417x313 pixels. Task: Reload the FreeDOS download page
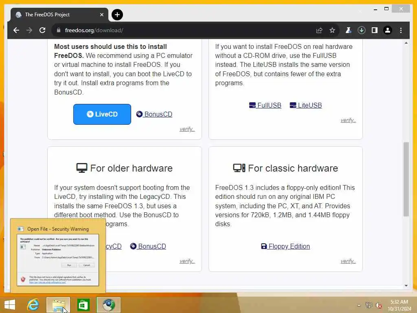(x=42, y=30)
